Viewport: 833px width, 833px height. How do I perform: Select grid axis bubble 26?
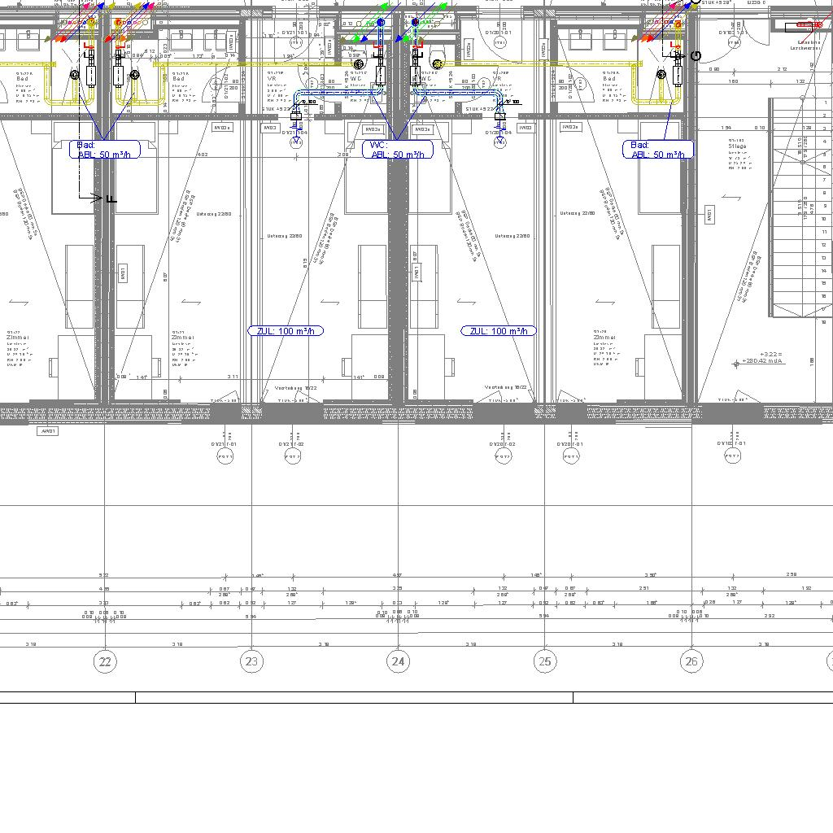(691, 661)
